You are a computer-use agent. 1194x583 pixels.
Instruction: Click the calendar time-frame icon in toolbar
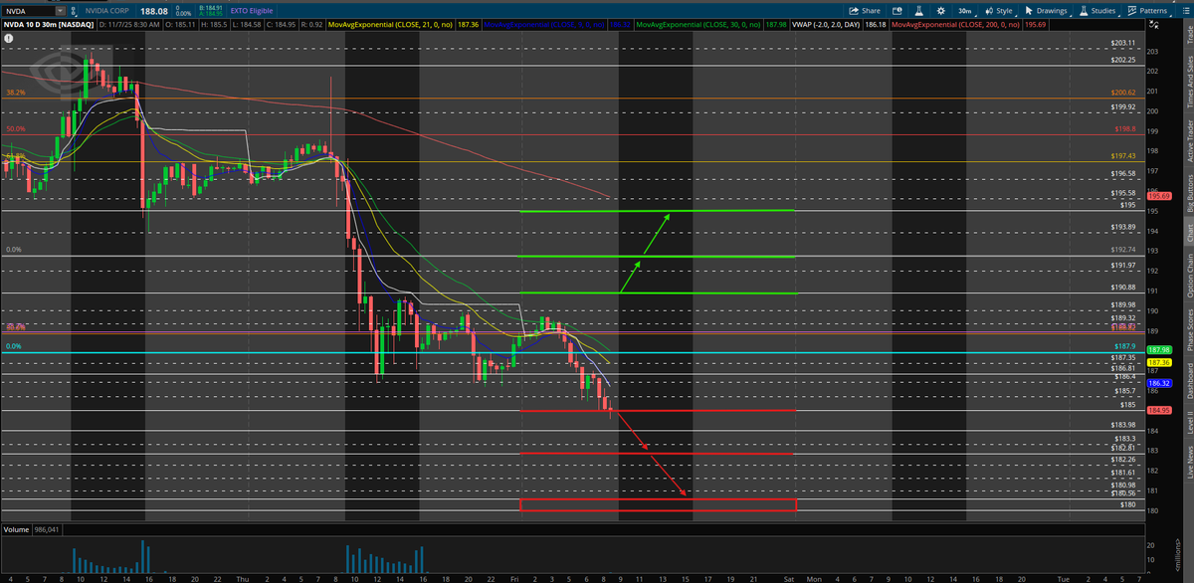click(x=896, y=10)
